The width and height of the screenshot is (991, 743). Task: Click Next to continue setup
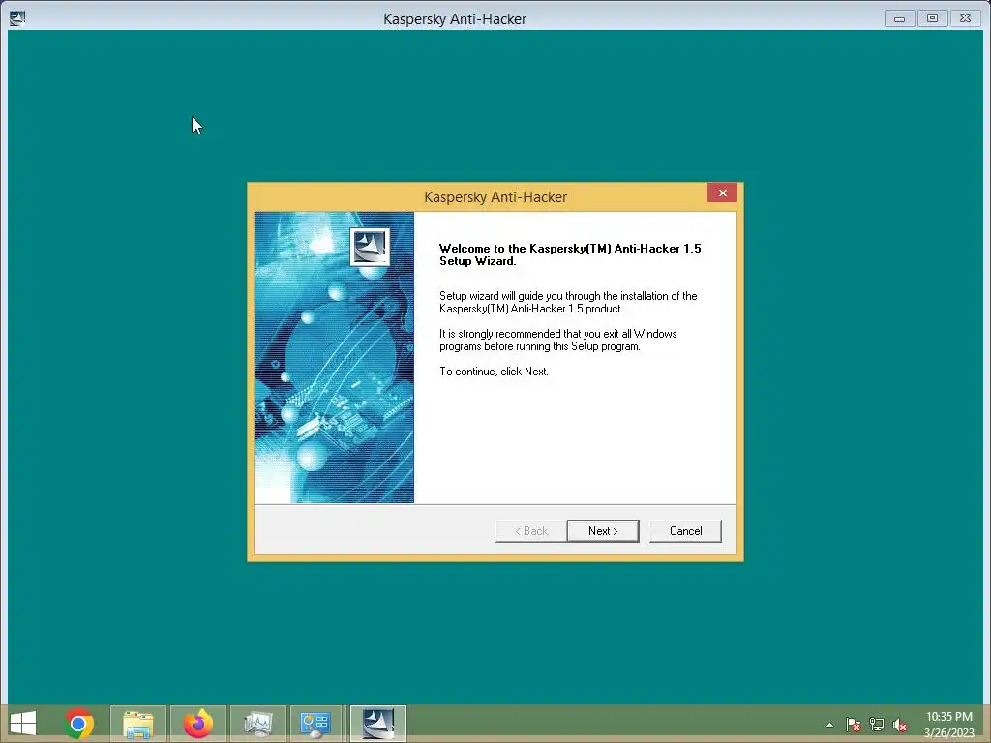[603, 531]
